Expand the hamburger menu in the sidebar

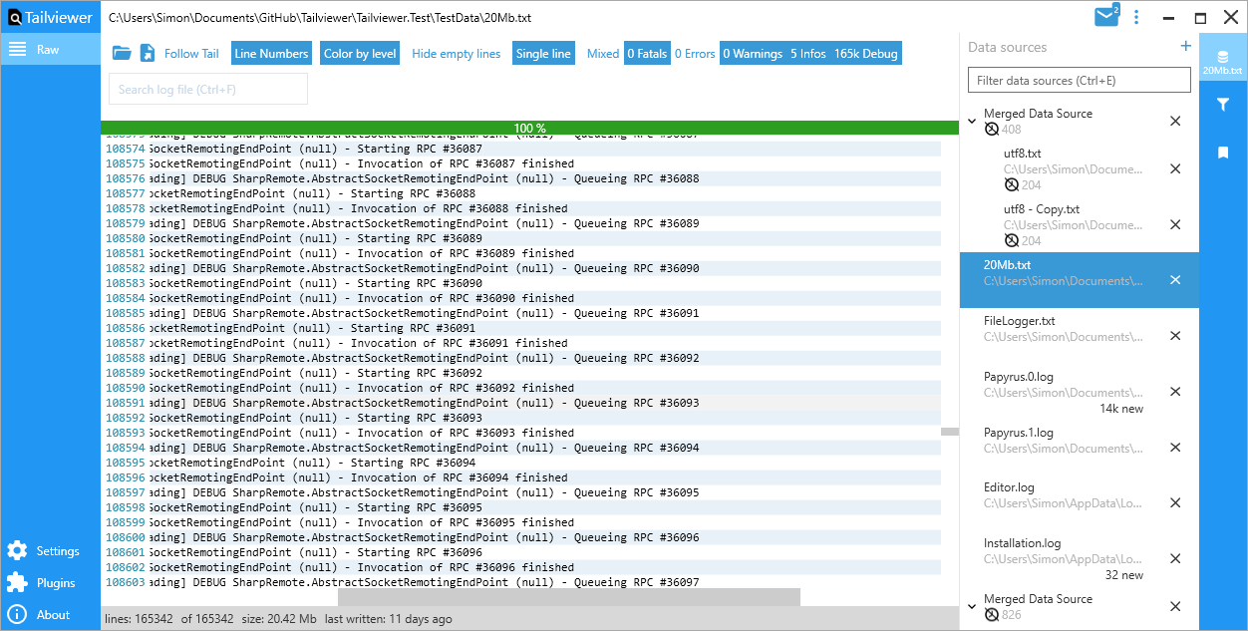point(16,47)
